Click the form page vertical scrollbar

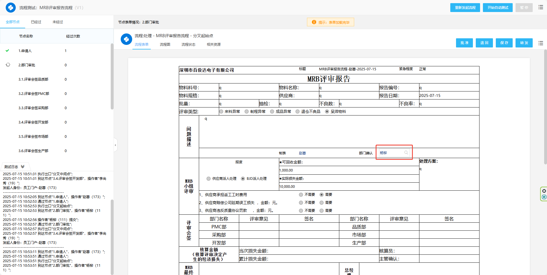point(545,107)
